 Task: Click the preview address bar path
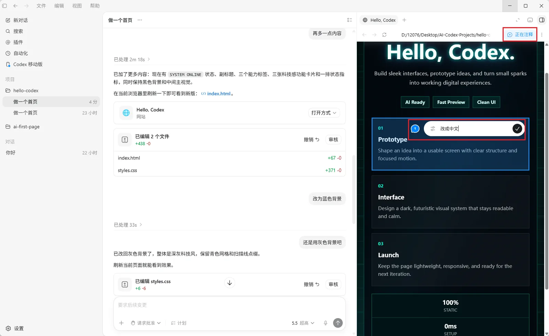click(446, 35)
